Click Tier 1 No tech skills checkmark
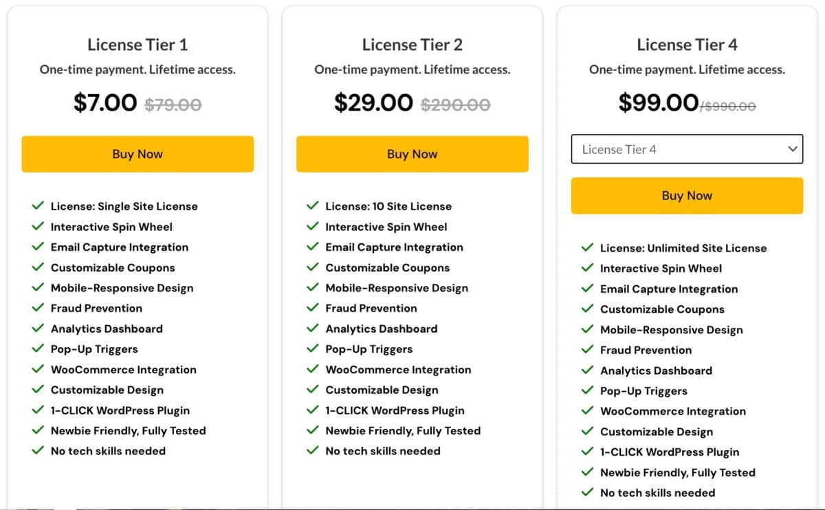Image resolution: width=825 pixels, height=510 pixels. [38, 451]
